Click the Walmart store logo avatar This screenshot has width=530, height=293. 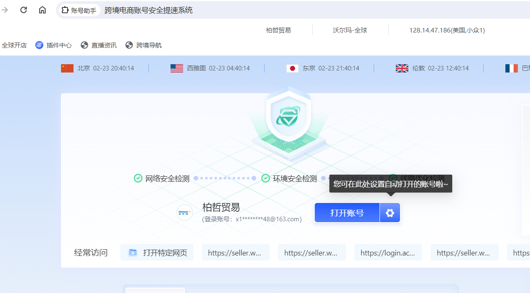click(184, 213)
